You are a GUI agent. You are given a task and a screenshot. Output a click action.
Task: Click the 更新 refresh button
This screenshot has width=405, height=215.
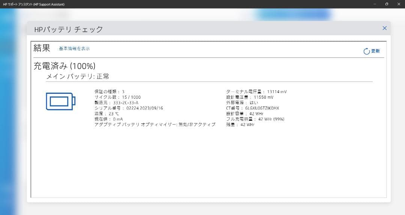(371, 51)
